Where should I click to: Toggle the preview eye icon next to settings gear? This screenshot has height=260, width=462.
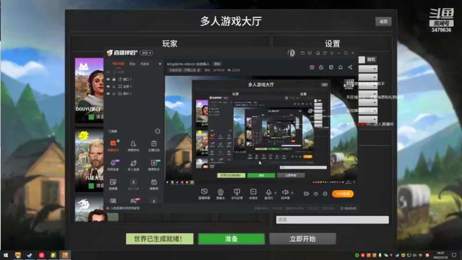coord(316,194)
